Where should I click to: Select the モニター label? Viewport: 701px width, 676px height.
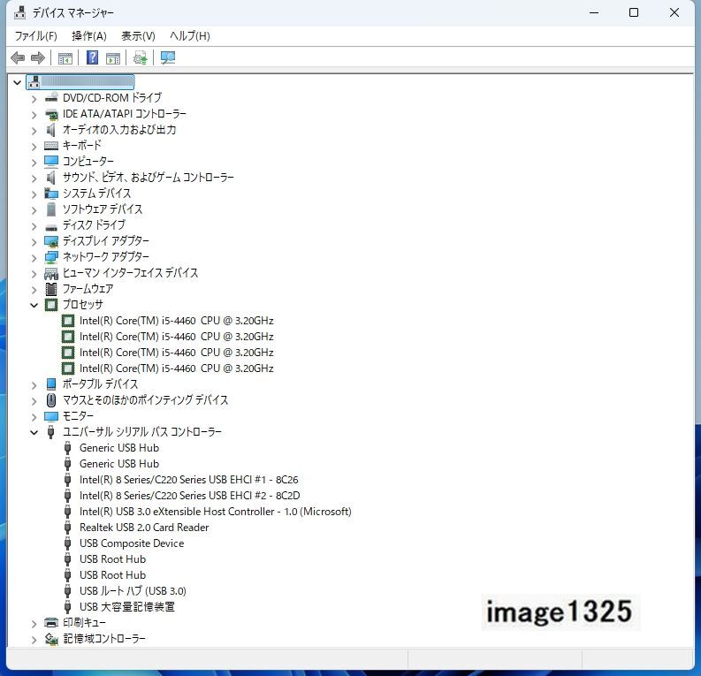point(78,416)
